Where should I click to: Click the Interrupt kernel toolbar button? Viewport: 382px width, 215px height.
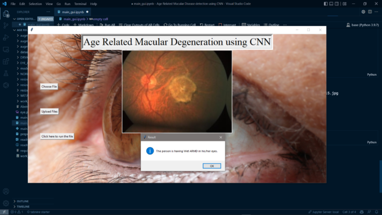tap(227, 25)
